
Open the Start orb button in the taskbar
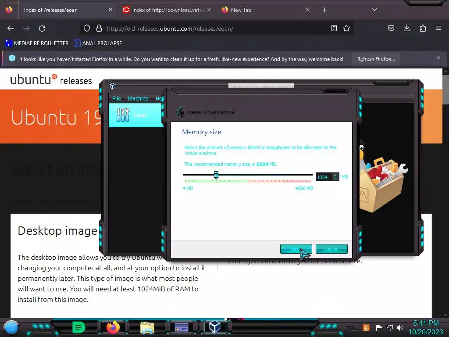tap(11, 327)
